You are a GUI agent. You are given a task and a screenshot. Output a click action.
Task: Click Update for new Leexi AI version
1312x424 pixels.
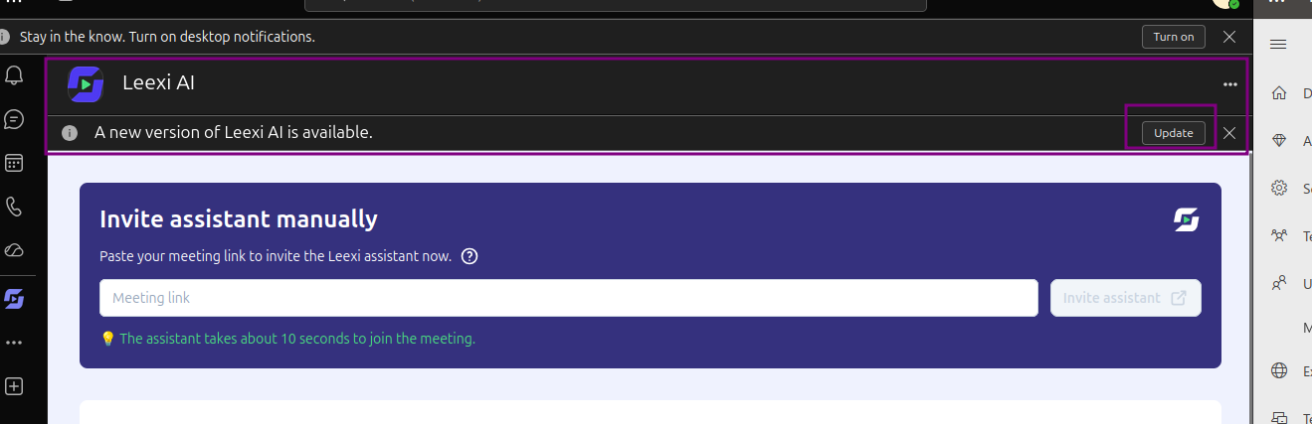click(x=1174, y=133)
